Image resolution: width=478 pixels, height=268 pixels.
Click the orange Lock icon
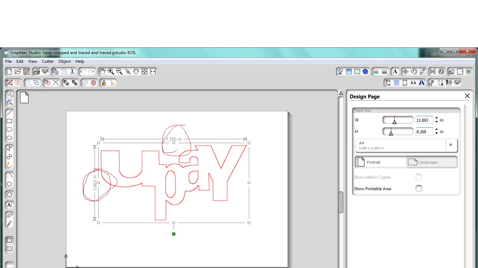click(x=104, y=83)
